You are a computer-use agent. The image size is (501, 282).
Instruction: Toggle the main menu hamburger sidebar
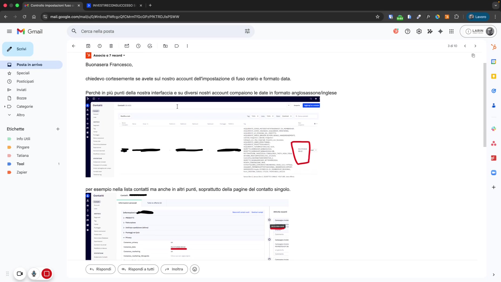[x=9, y=31]
